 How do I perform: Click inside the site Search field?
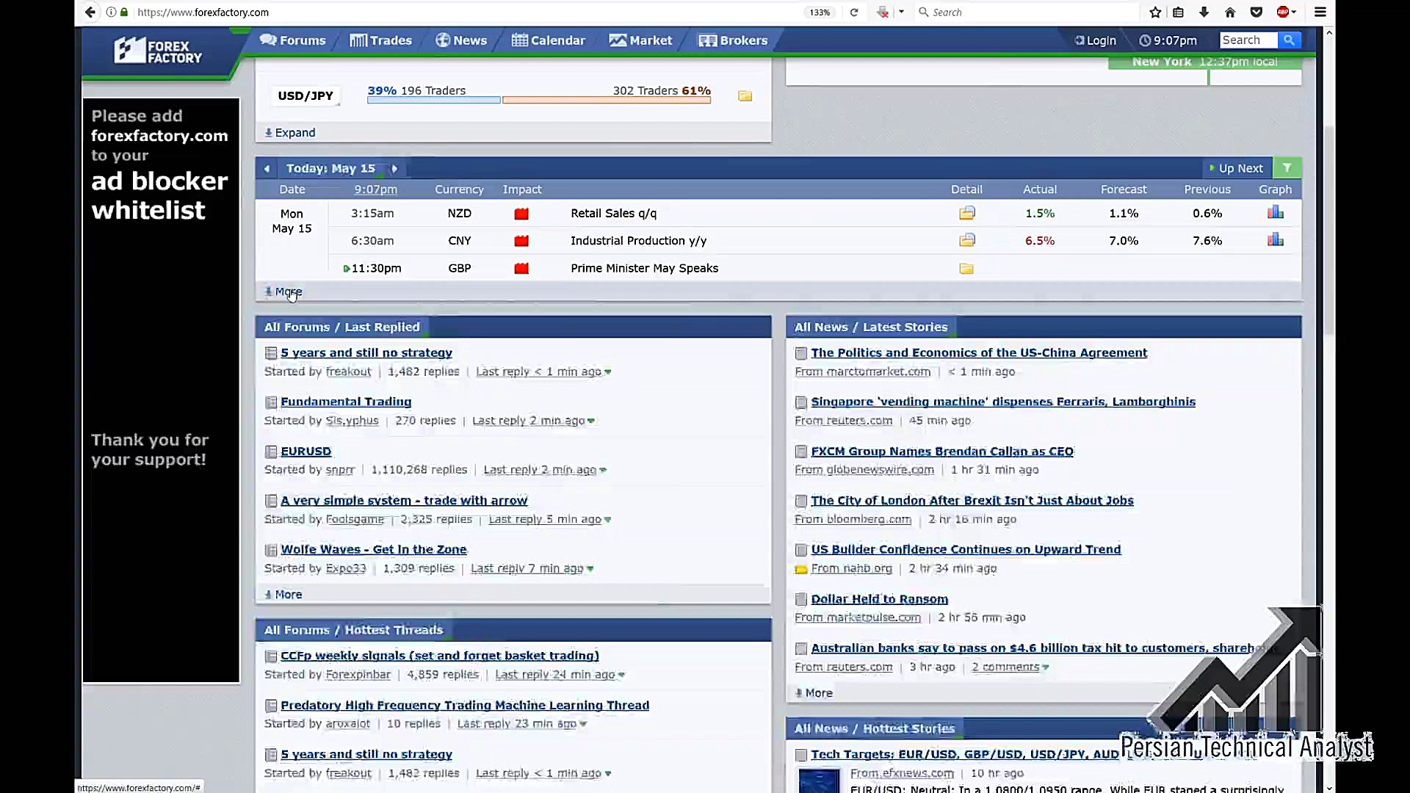(1248, 40)
